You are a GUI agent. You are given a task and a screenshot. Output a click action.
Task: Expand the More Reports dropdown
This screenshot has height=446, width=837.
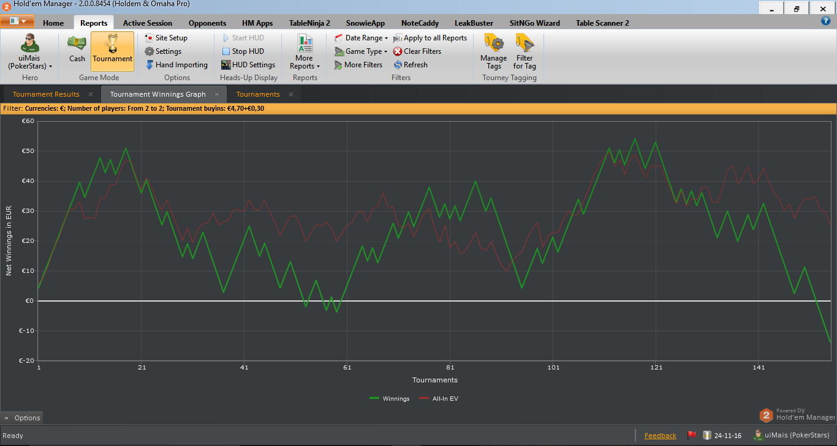(x=305, y=52)
